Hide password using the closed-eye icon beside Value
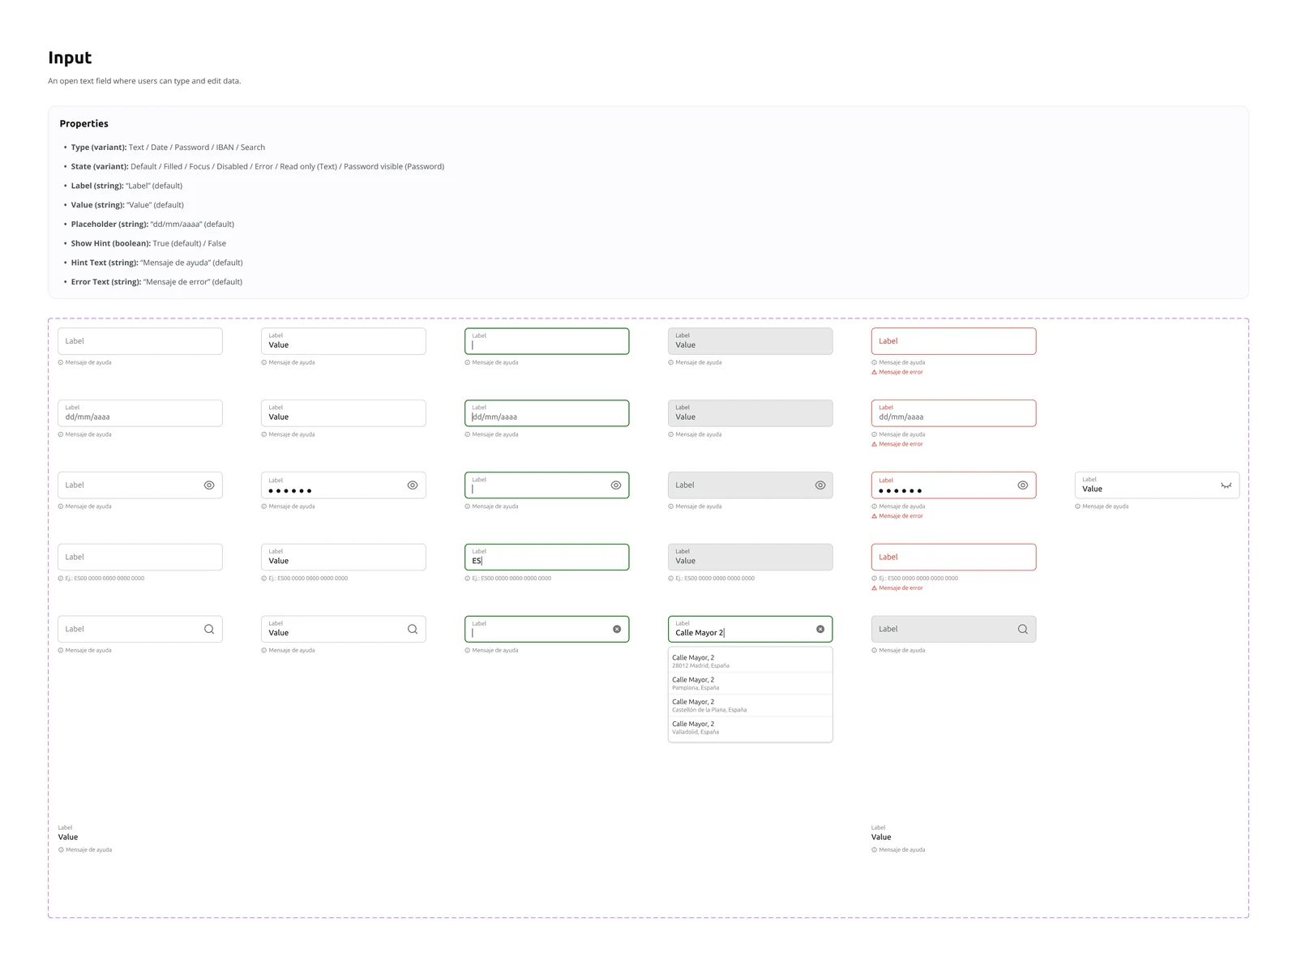Screen dimensions: 1297x966 [1226, 485]
